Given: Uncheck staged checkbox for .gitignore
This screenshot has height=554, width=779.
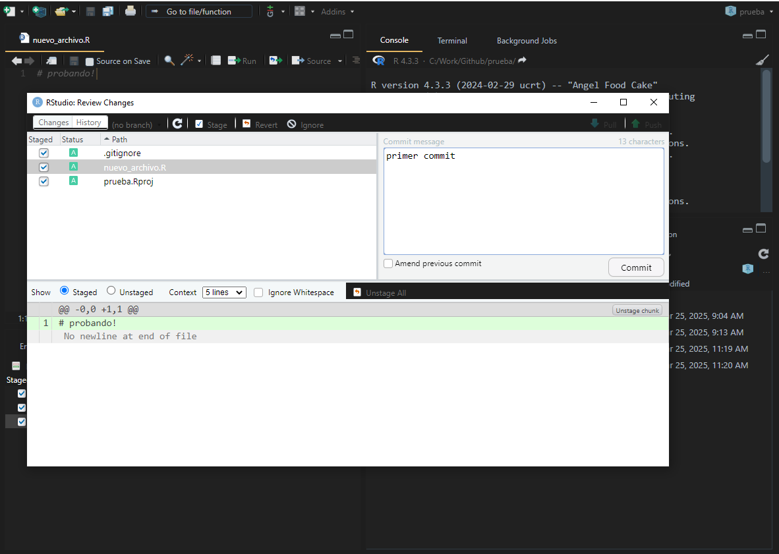Looking at the screenshot, I should 43,153.
